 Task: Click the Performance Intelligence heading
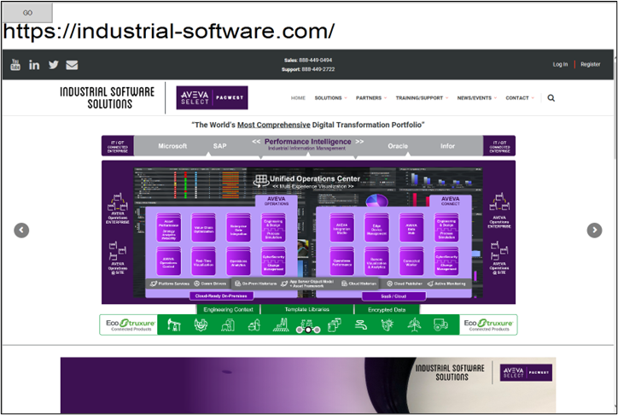(x=308, y=142)
